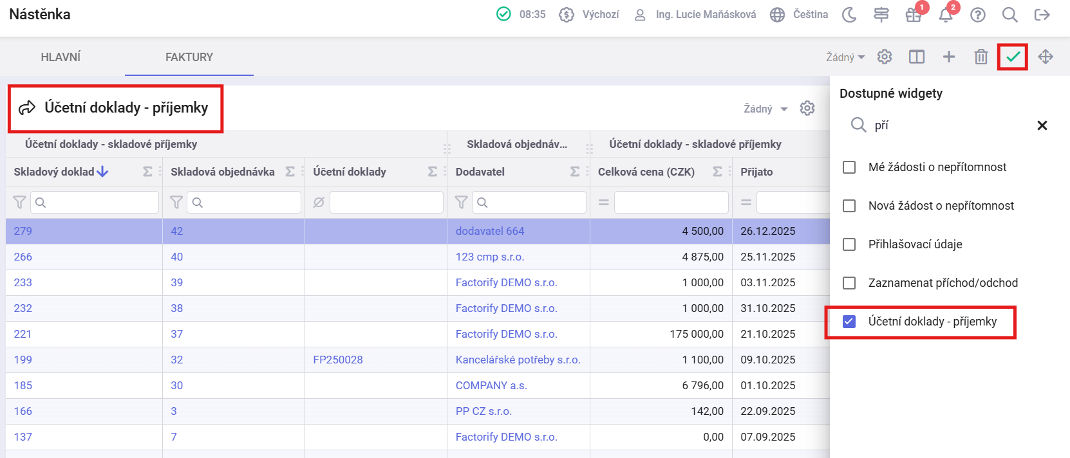The width and height of the screenshot is (1070, 458).
Task: Expand the top toolbar 'Žádný' dropdown
Action: (845, 57)
